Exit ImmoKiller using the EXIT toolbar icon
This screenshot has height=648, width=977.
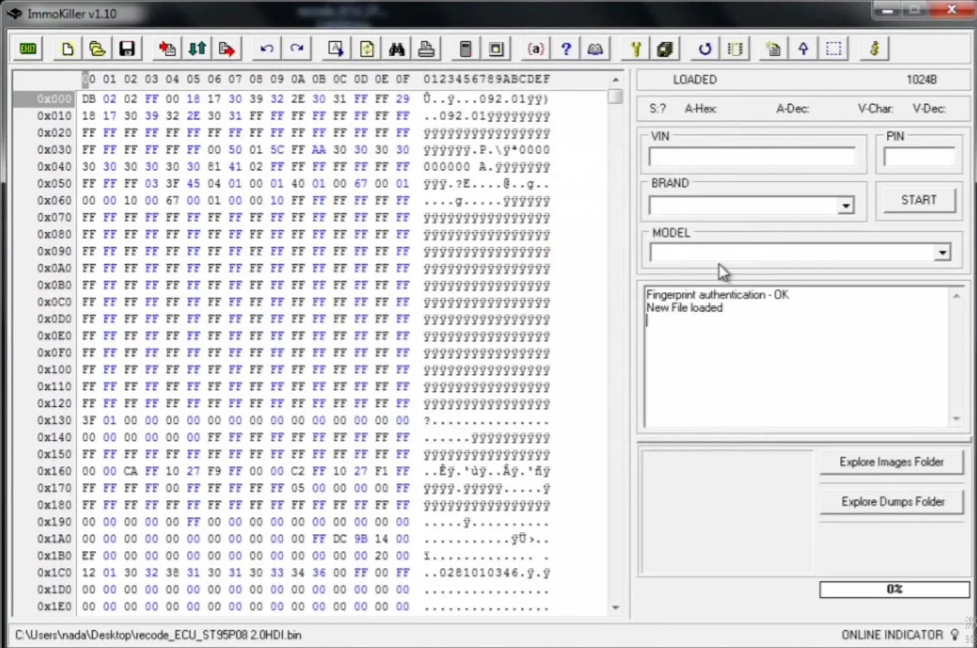coord(27,48)
